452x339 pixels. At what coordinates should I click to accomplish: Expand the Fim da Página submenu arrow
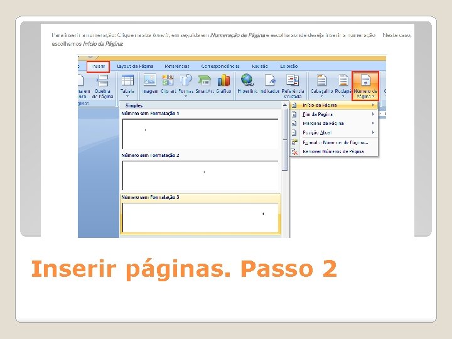tap(373, 114)
